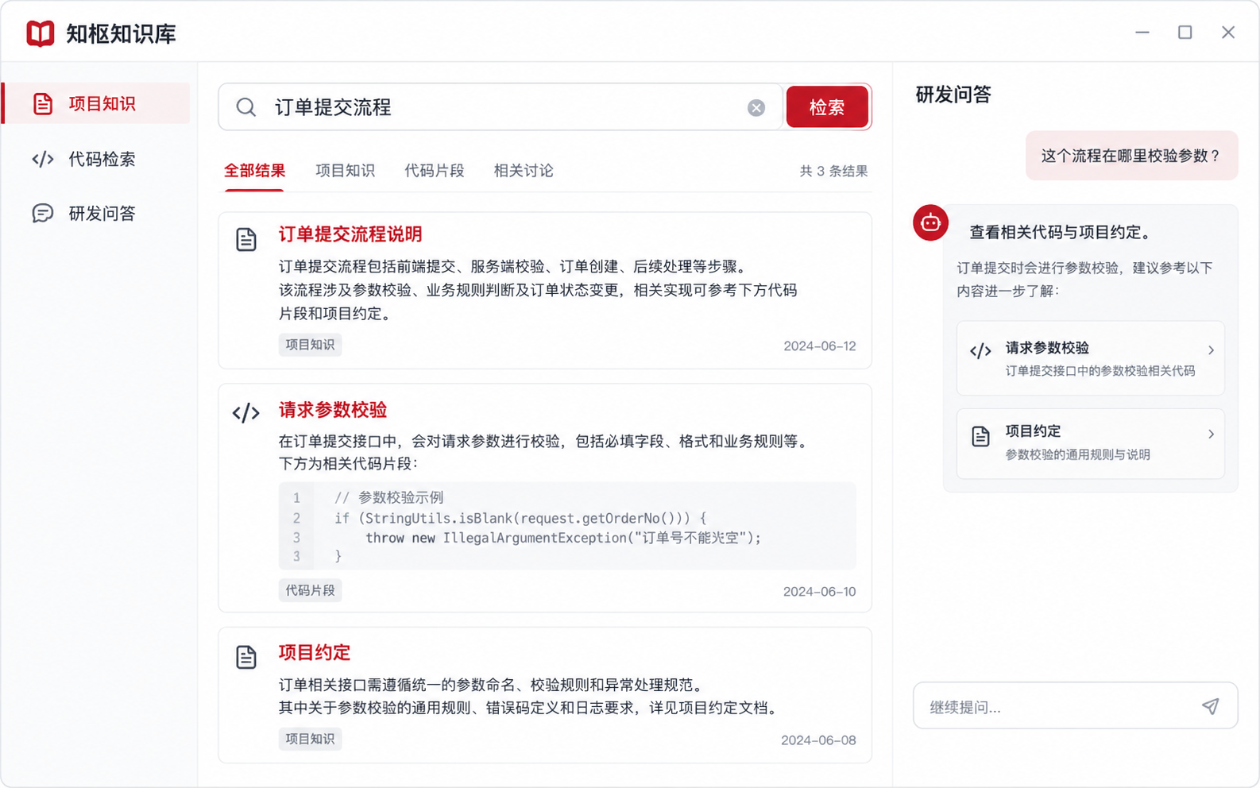The height and width of the screenshot is (788, 1260).
Task: Minimize the 知枢知识库 window
Action: (x=1142, y=33)
